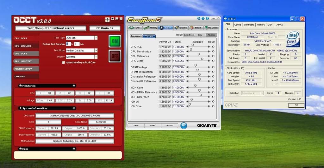
Task: Collapse the Help section
Action: [74, 149]
